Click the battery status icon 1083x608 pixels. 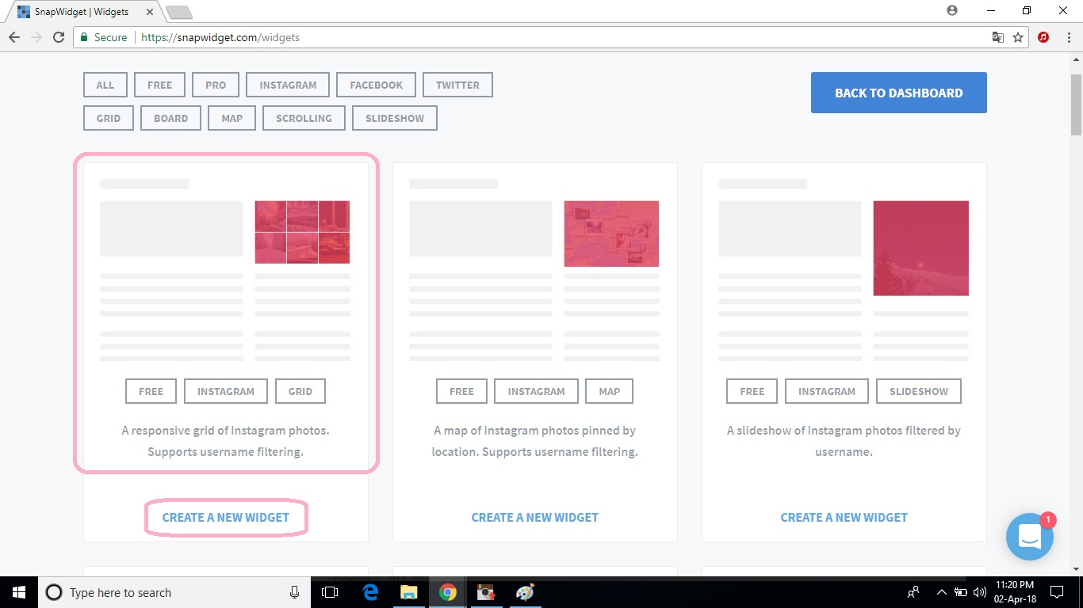pos(960,592)
